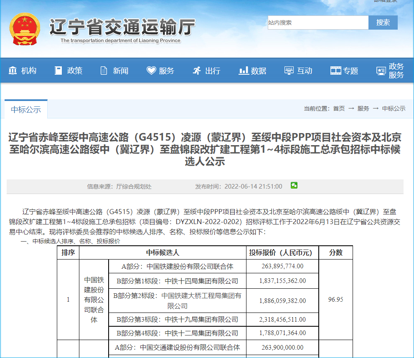This screenshot has height=358, width=414.
Task: Open the 机构 menu item
Action: pyautogui.click(x=29, y=71)
